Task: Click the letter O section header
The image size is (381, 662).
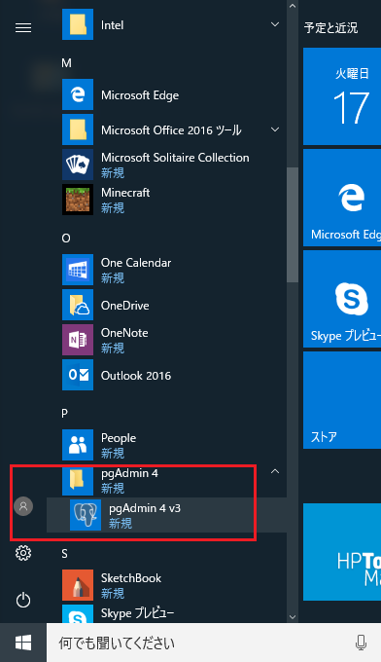Action: (66, 239)
